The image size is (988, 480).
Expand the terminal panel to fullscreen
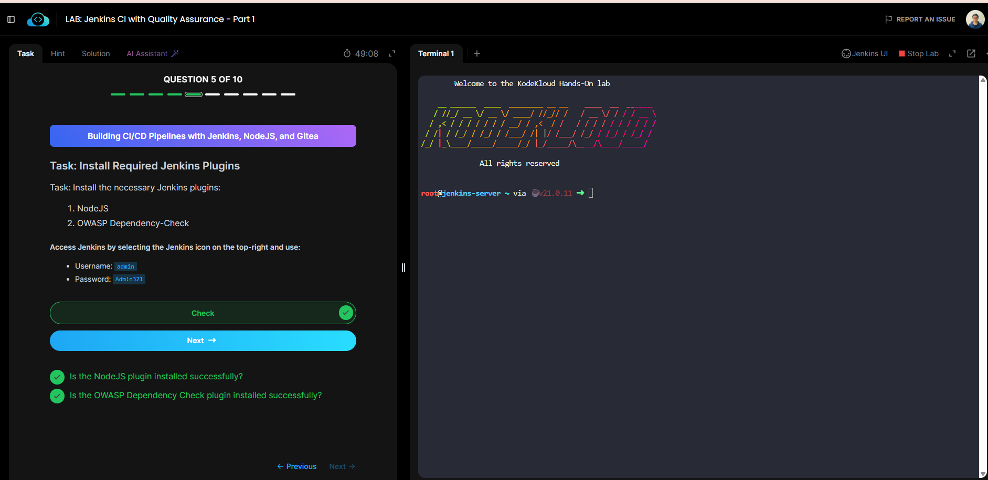(x=952, y=54)
